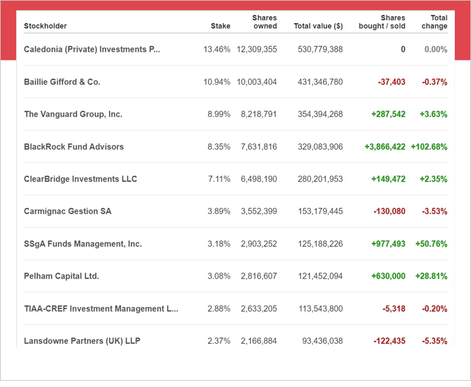Select The Vanguard Group, Inc. name
The width and height of the screenshot is (471, 387).
73,114
